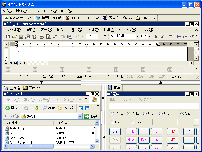Select the Arial Black font row

click(x=50, y=138)
